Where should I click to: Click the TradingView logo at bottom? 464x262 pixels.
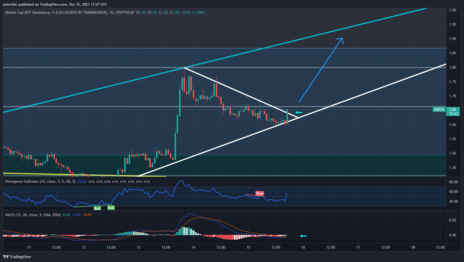17,257
